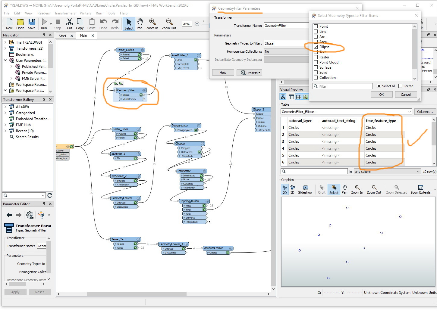Click the Transformer Name field in dialog

[286, 26]
